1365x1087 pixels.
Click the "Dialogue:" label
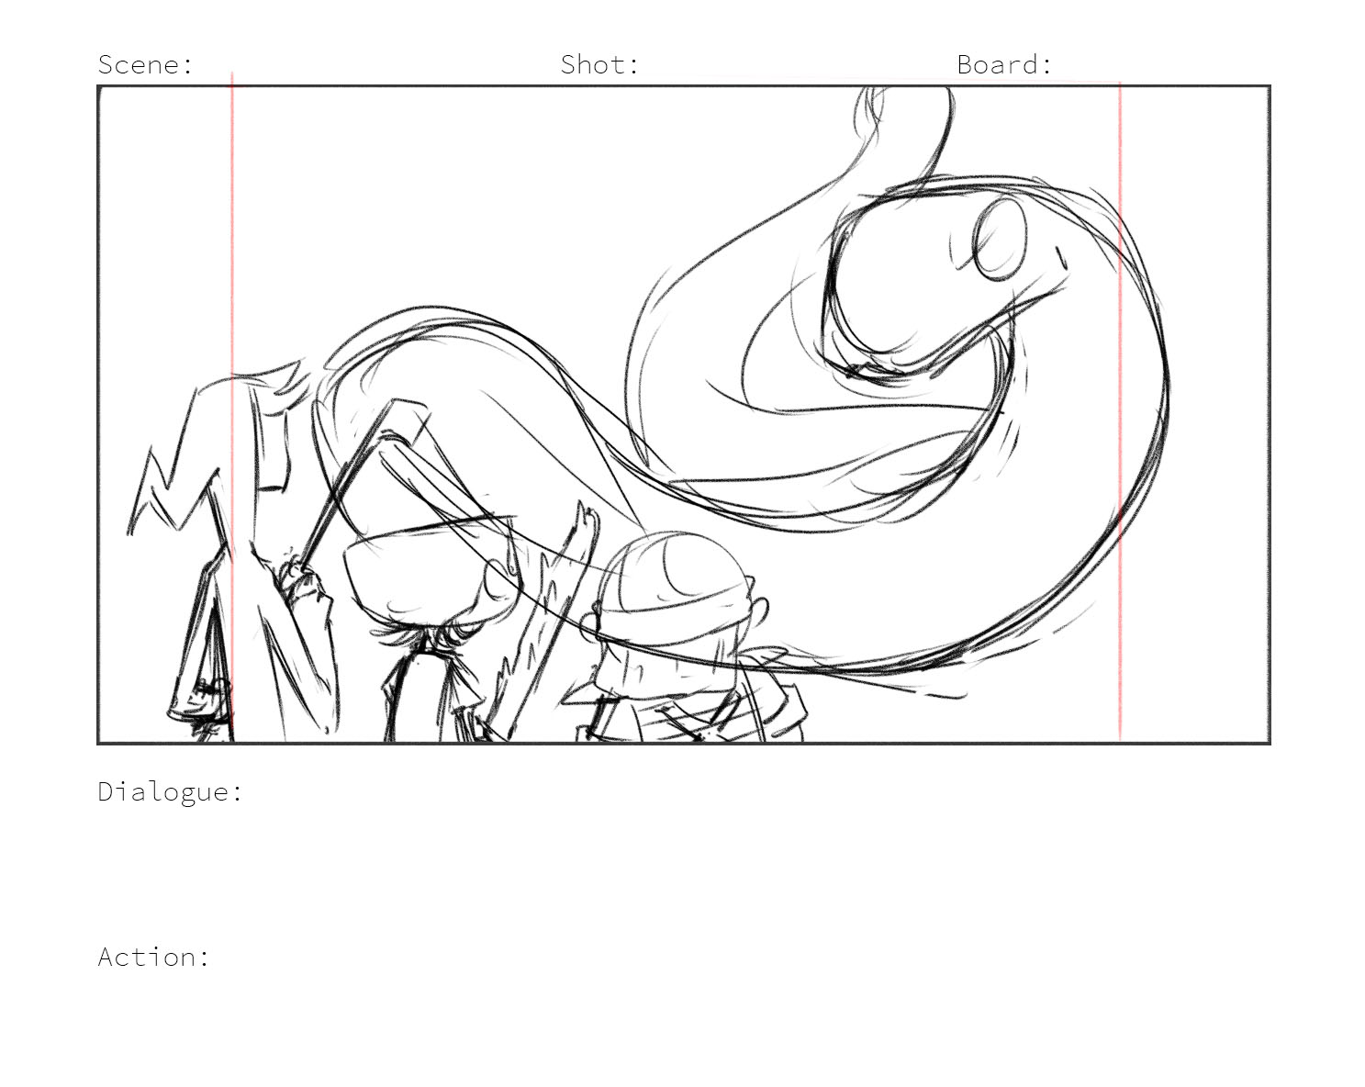[x=171, y=792]
